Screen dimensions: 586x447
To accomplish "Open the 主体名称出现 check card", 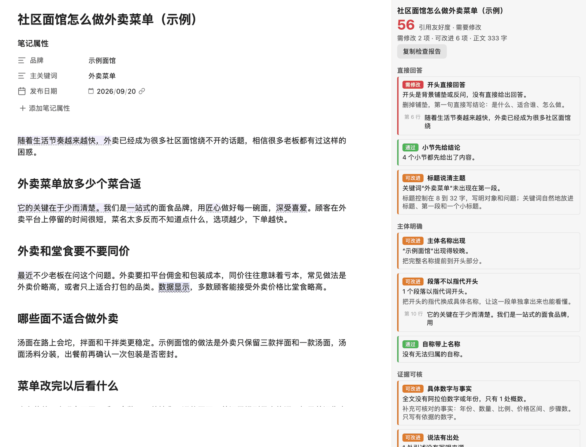I will pyautogui.click(x=489, y=251).
